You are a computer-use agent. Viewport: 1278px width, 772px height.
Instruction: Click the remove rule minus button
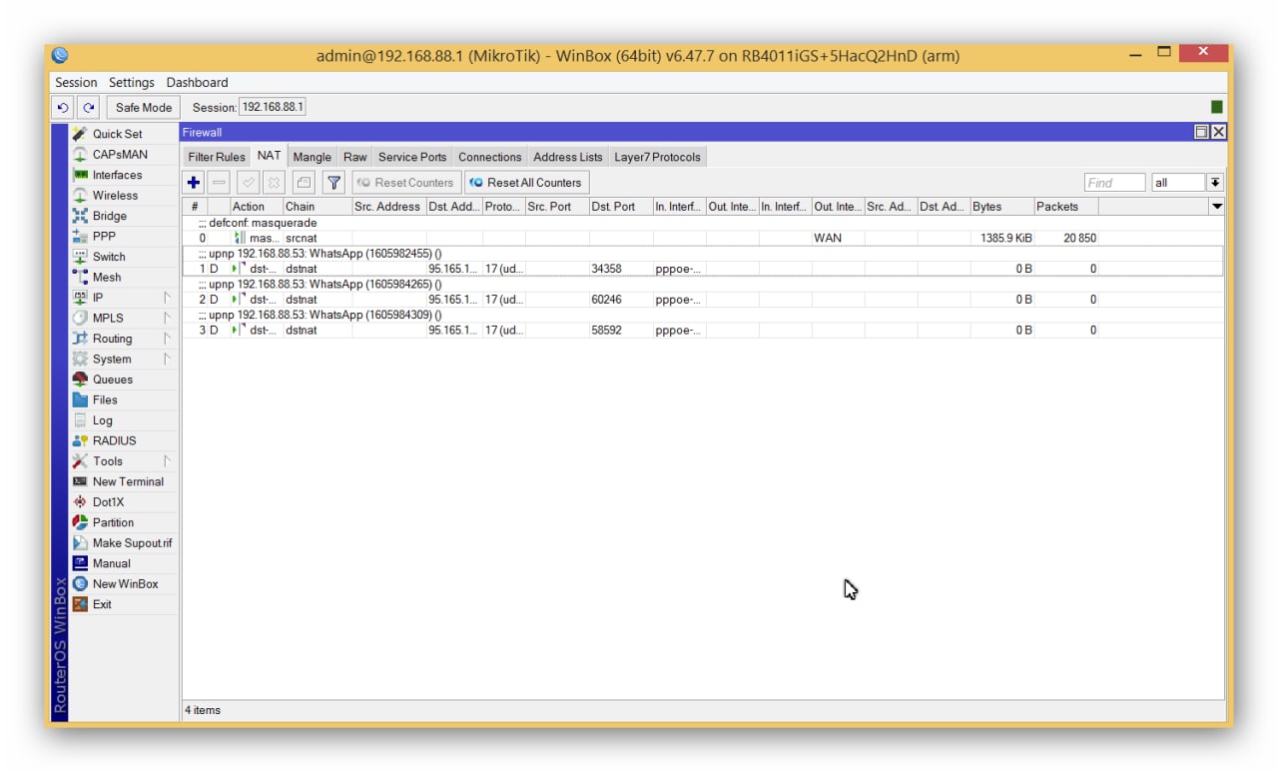tap(220, 183)
